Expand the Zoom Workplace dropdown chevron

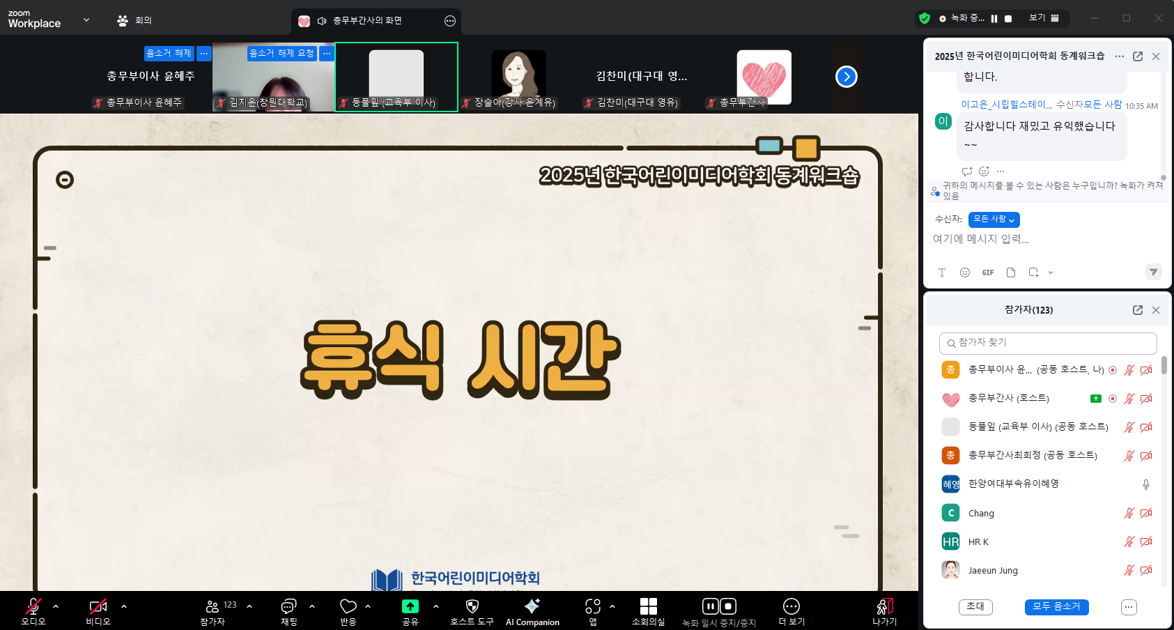86,20
